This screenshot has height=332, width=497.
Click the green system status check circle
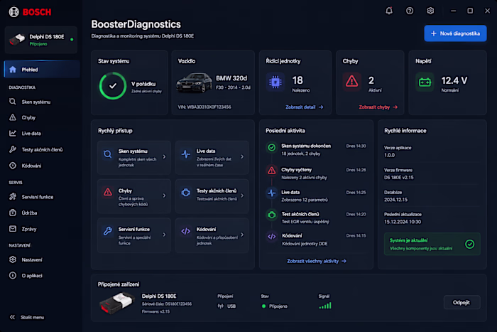click(x=112, y=86)
